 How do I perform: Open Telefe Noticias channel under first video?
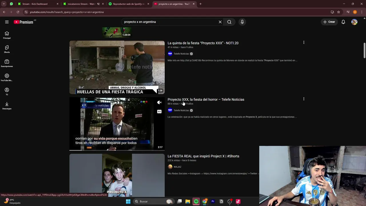181,54
